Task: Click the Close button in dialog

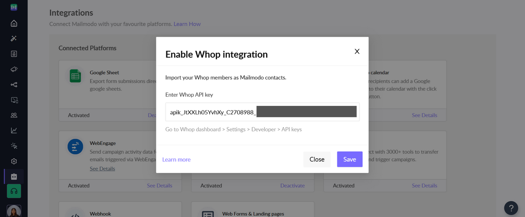Action: (317, 159)
